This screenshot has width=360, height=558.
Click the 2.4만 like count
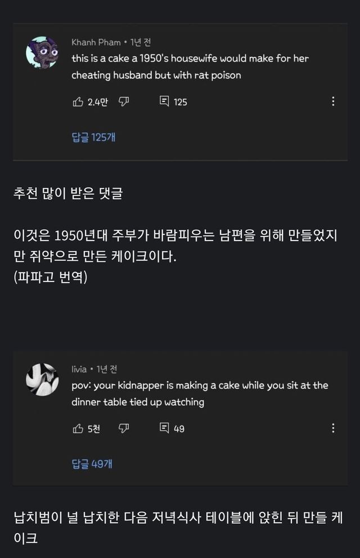click(x=98, y=102)
